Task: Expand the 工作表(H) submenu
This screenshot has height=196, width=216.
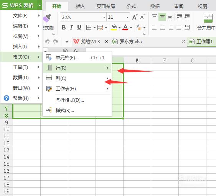Action: [77, 89]
